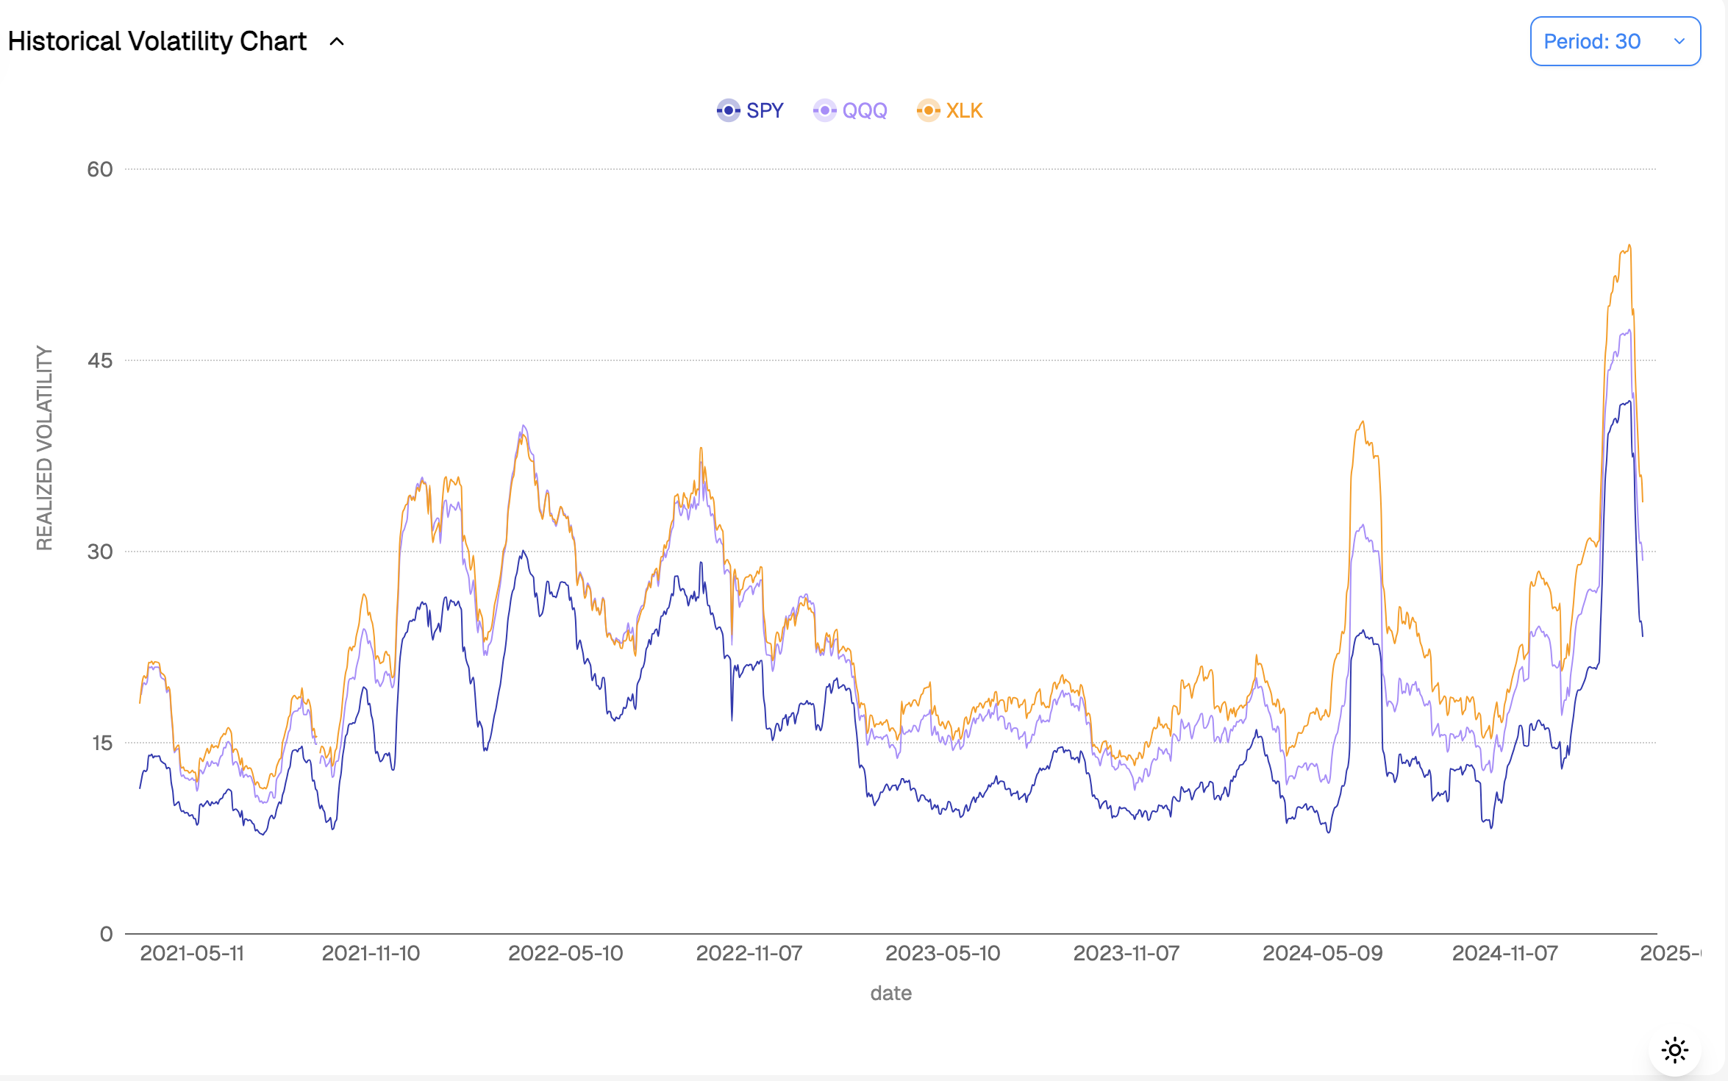Viewport: 1728px width, 1081px height.
Task: Click the highest orange XLK peak point
Action: coord(1629,246)
